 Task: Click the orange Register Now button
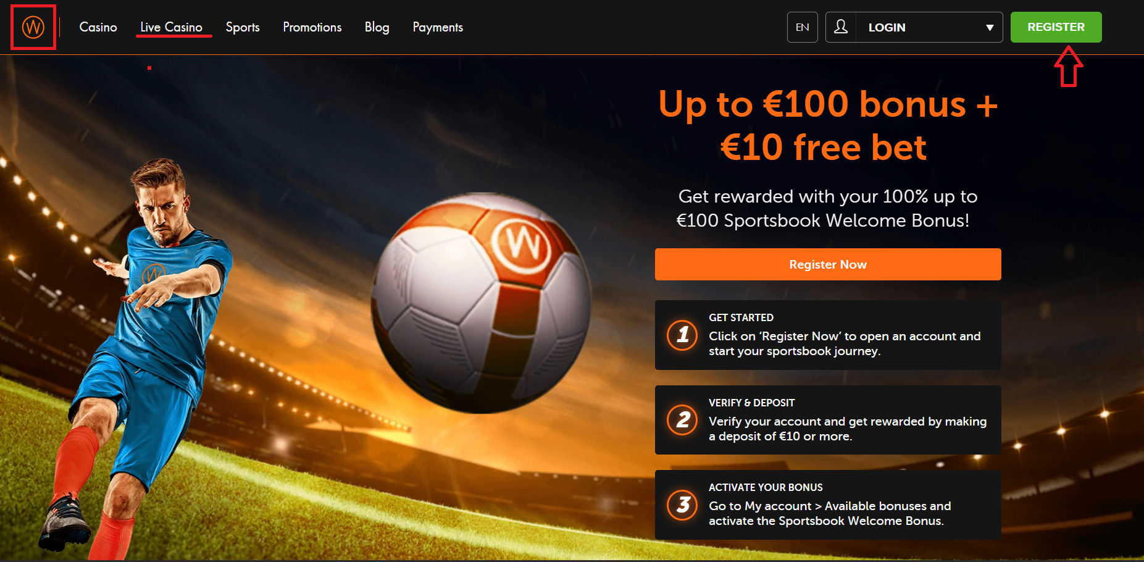[x=828, y=264]
